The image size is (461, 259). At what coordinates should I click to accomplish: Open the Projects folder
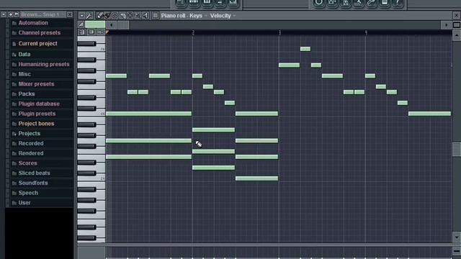29,133
